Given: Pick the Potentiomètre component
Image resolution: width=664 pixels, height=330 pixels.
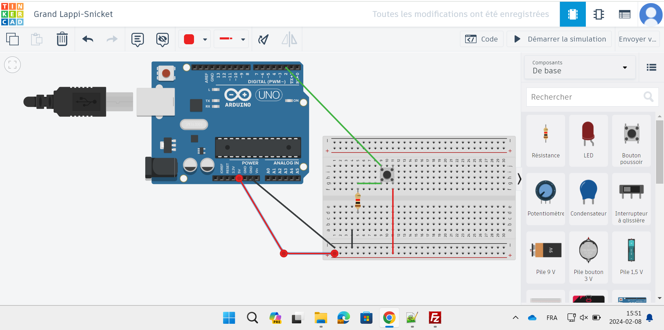Looking at the screenshot, I should 546,199.
